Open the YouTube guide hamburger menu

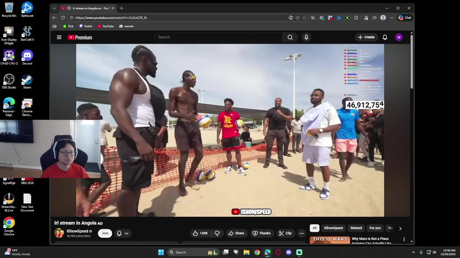click(59, 37)
